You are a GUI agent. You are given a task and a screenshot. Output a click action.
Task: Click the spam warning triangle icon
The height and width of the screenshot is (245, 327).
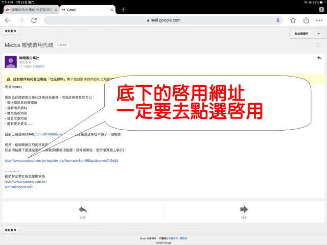pos(9,79)
